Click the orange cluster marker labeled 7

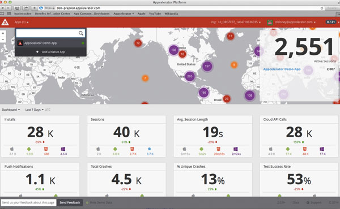[x=145, y=78]
